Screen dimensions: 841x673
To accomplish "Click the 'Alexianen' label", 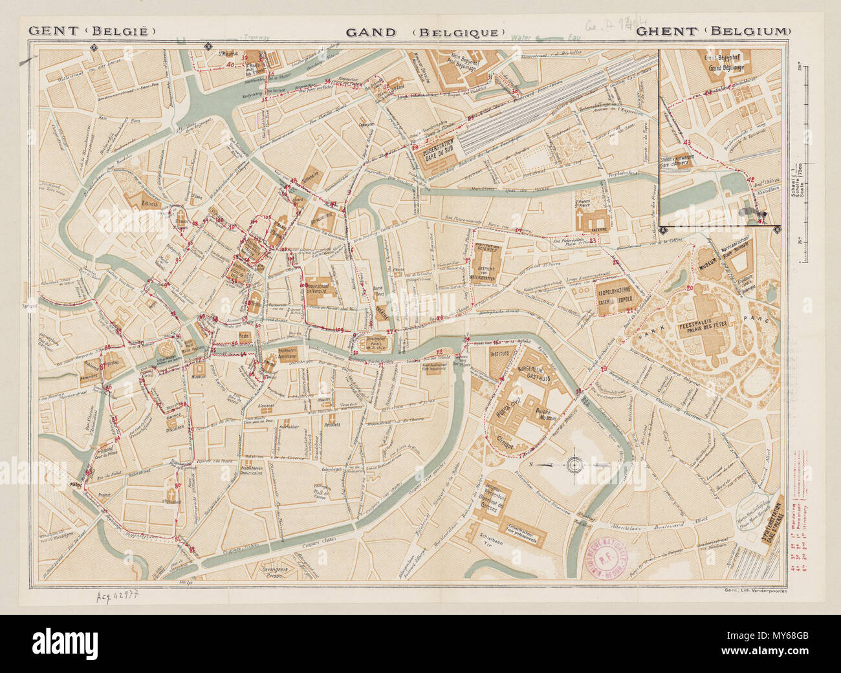I will click(x=267, y=406).
